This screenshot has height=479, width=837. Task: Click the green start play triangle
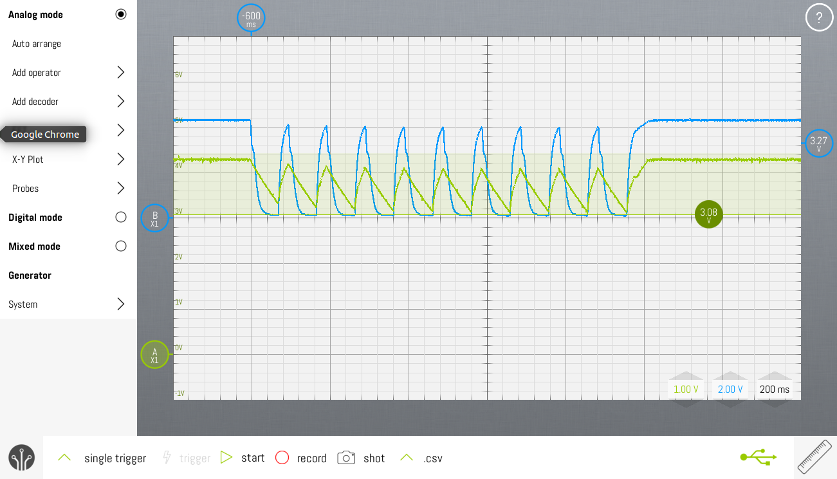tap(226, 458)
